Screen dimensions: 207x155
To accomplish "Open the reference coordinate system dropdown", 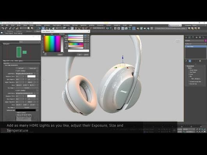I will [59, 28].
